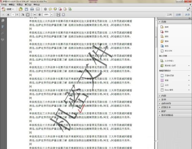Open the 编辑 (Edit) menu
This screenshot has height=149, width=192.
(x=12, y=5)
